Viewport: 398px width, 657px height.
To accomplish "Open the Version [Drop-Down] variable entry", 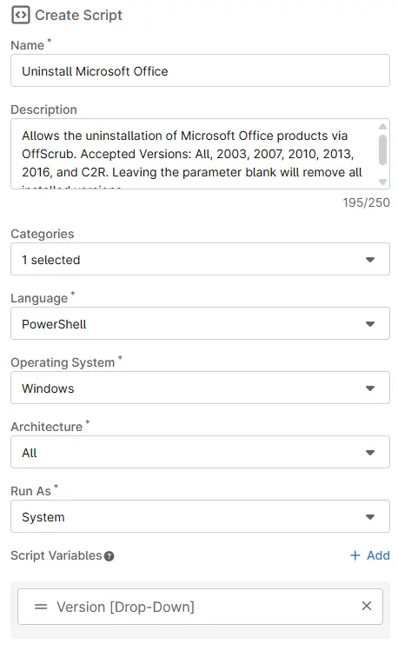I will (x=200, y=607).
